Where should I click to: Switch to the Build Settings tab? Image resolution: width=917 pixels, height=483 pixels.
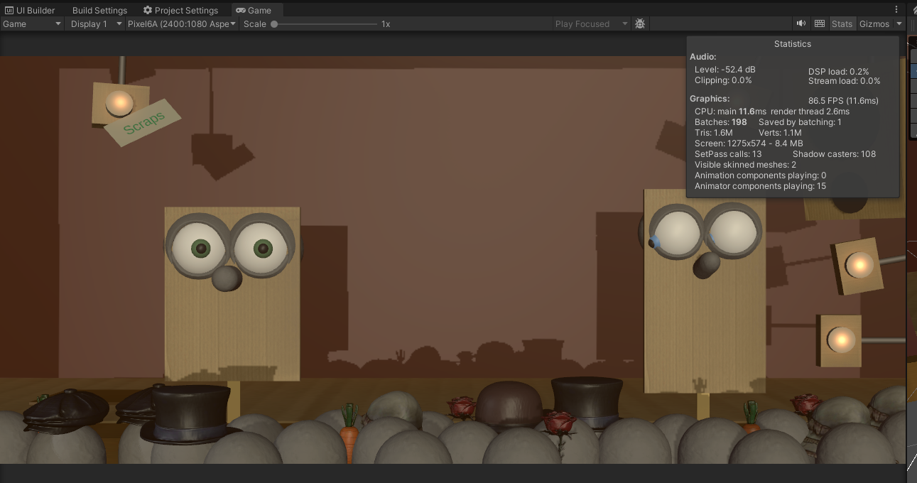tap(99, 11)
